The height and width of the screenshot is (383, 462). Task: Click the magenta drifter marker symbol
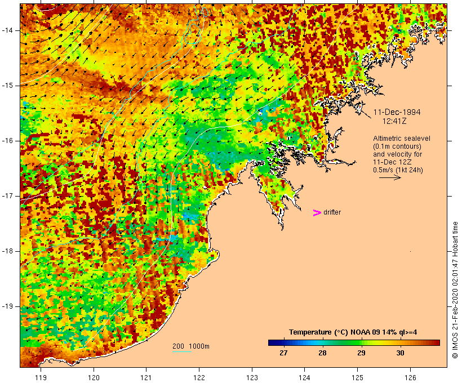point(317,212)
